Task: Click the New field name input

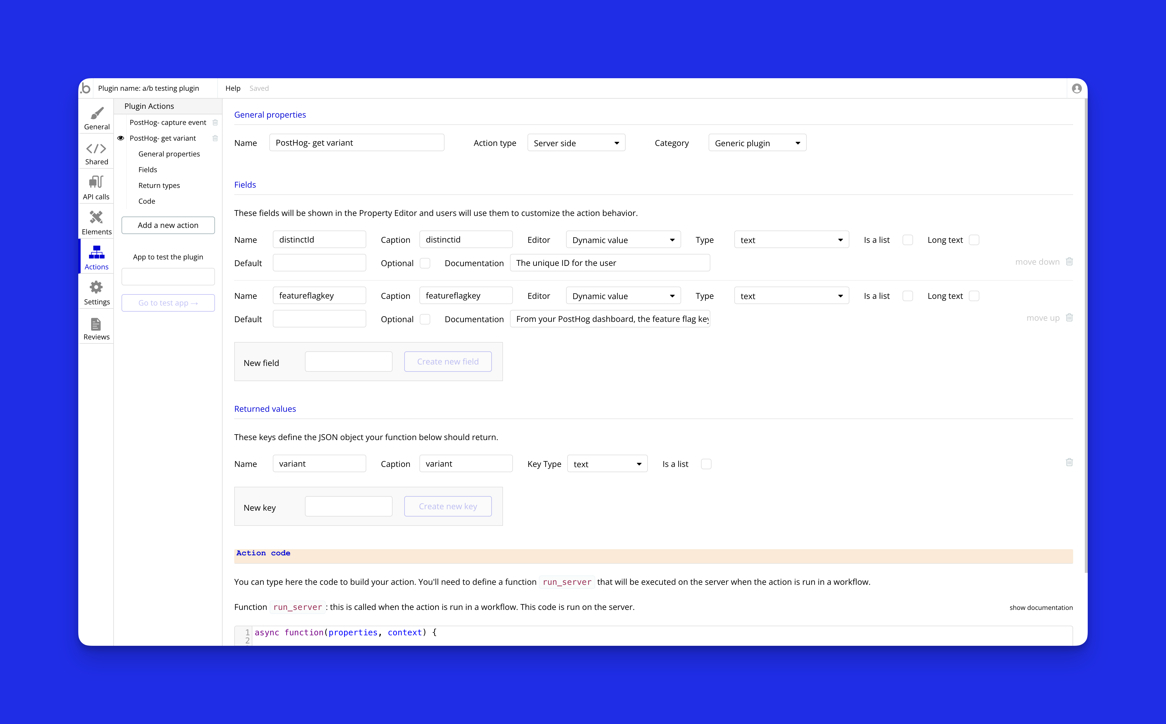Action: (x=348, y=362)
